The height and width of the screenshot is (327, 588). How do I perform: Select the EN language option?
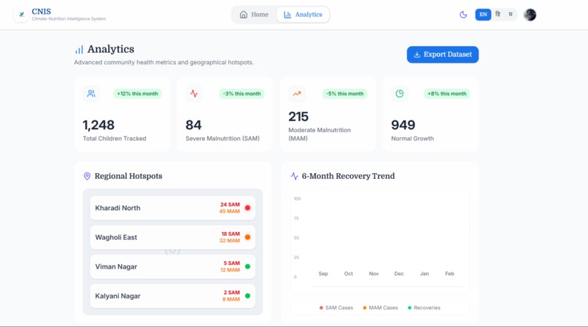pyautogui.click(x=483, y=15)
